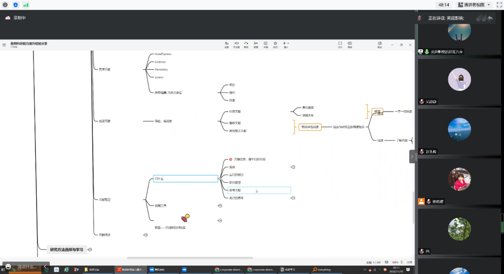Open the ZY app in taskbar
The height and width of the screenshot is (274, 504).
(76, 270)
